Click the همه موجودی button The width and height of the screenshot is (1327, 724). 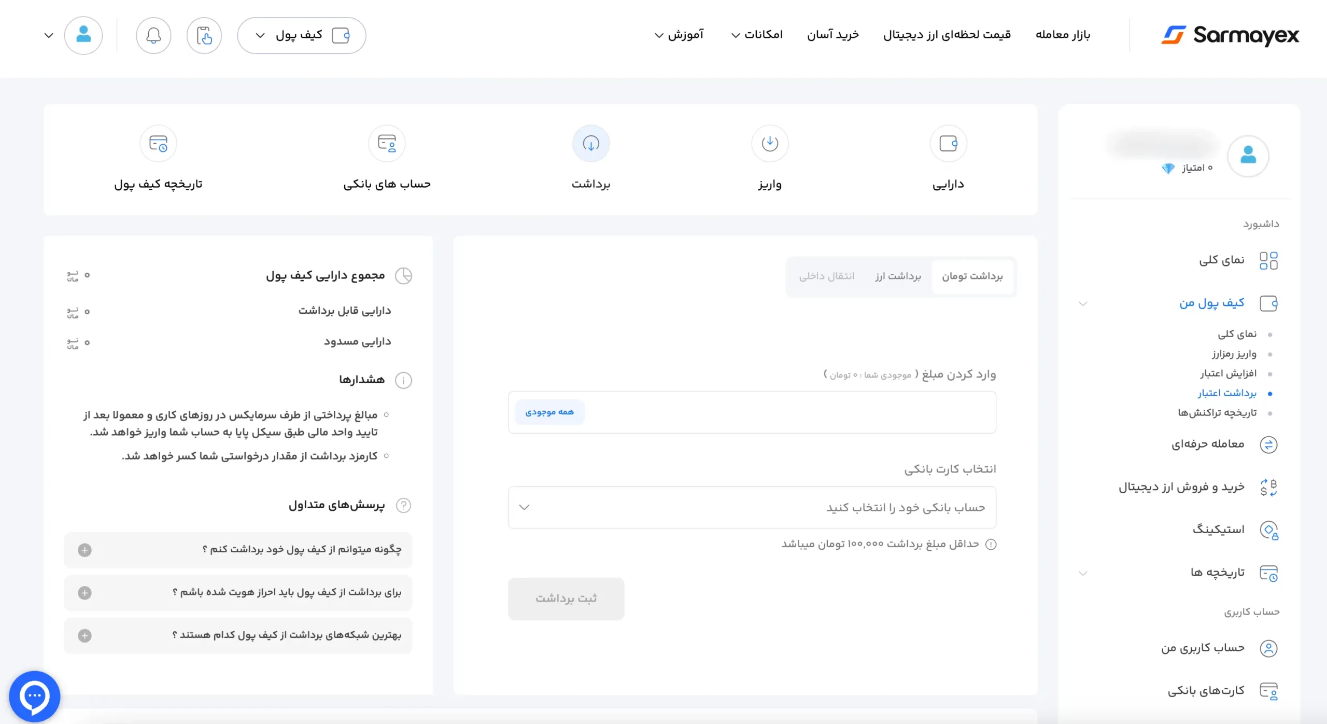point(549,412)
